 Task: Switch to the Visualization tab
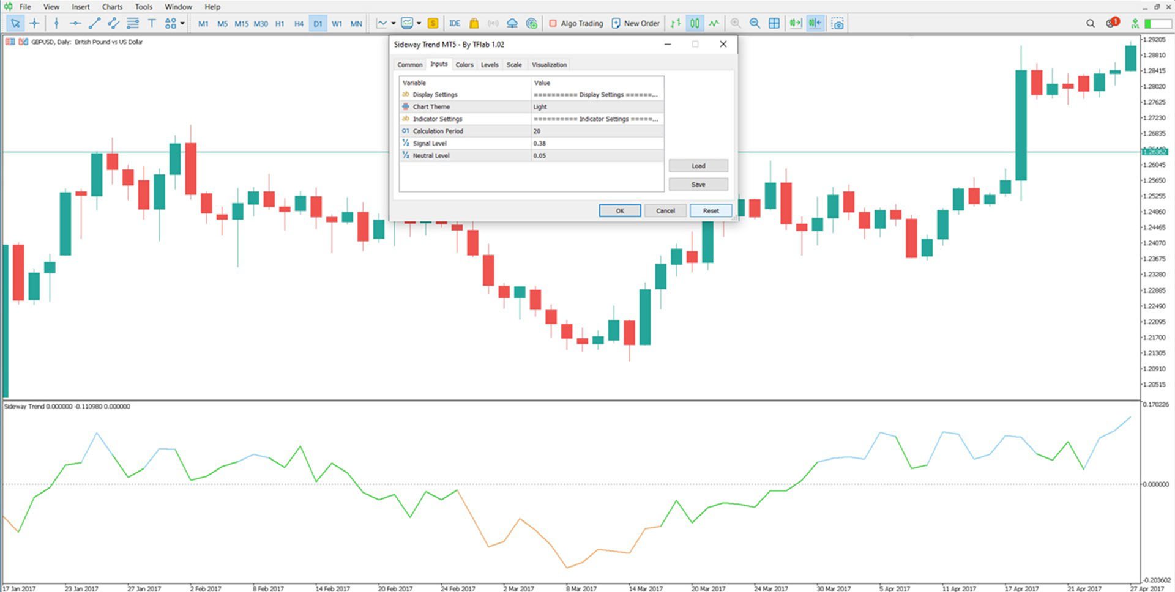pos(549,65)
